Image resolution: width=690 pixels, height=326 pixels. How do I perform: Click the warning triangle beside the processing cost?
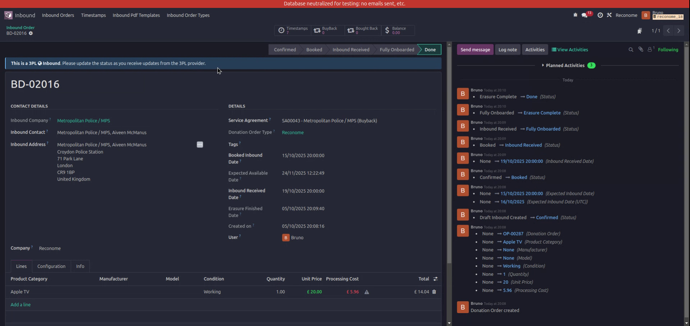coord(367,292)
